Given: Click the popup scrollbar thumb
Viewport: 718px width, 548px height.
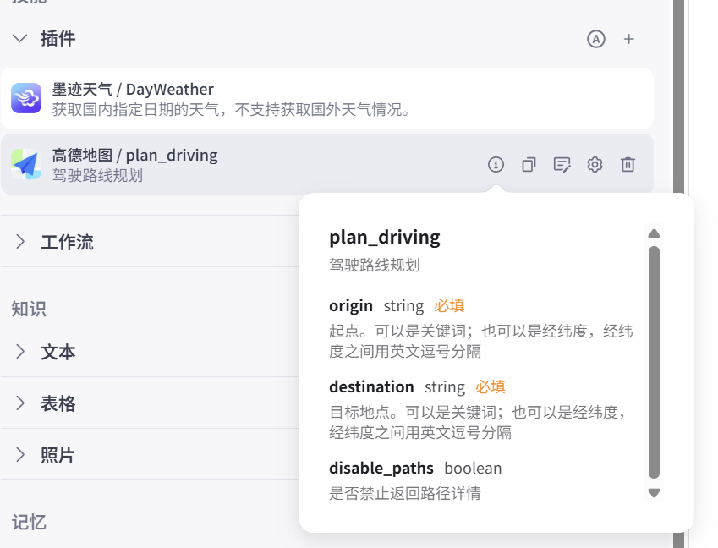Looking at the screenshot, I should (654, 364).
